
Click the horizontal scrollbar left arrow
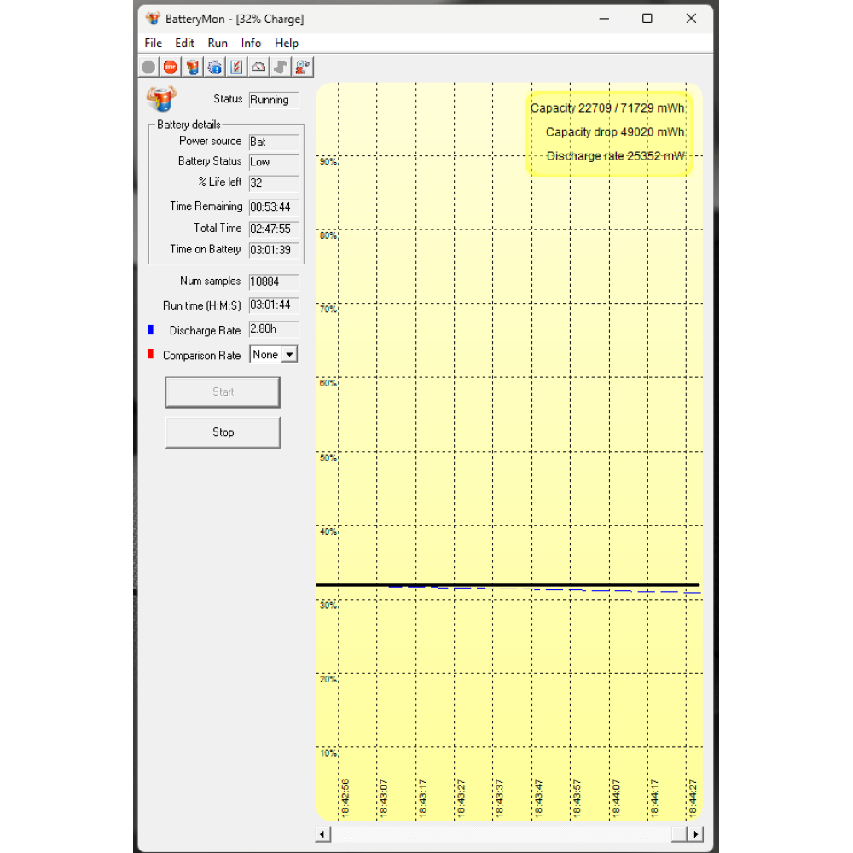pyautogui.click(x=323, y=834)
